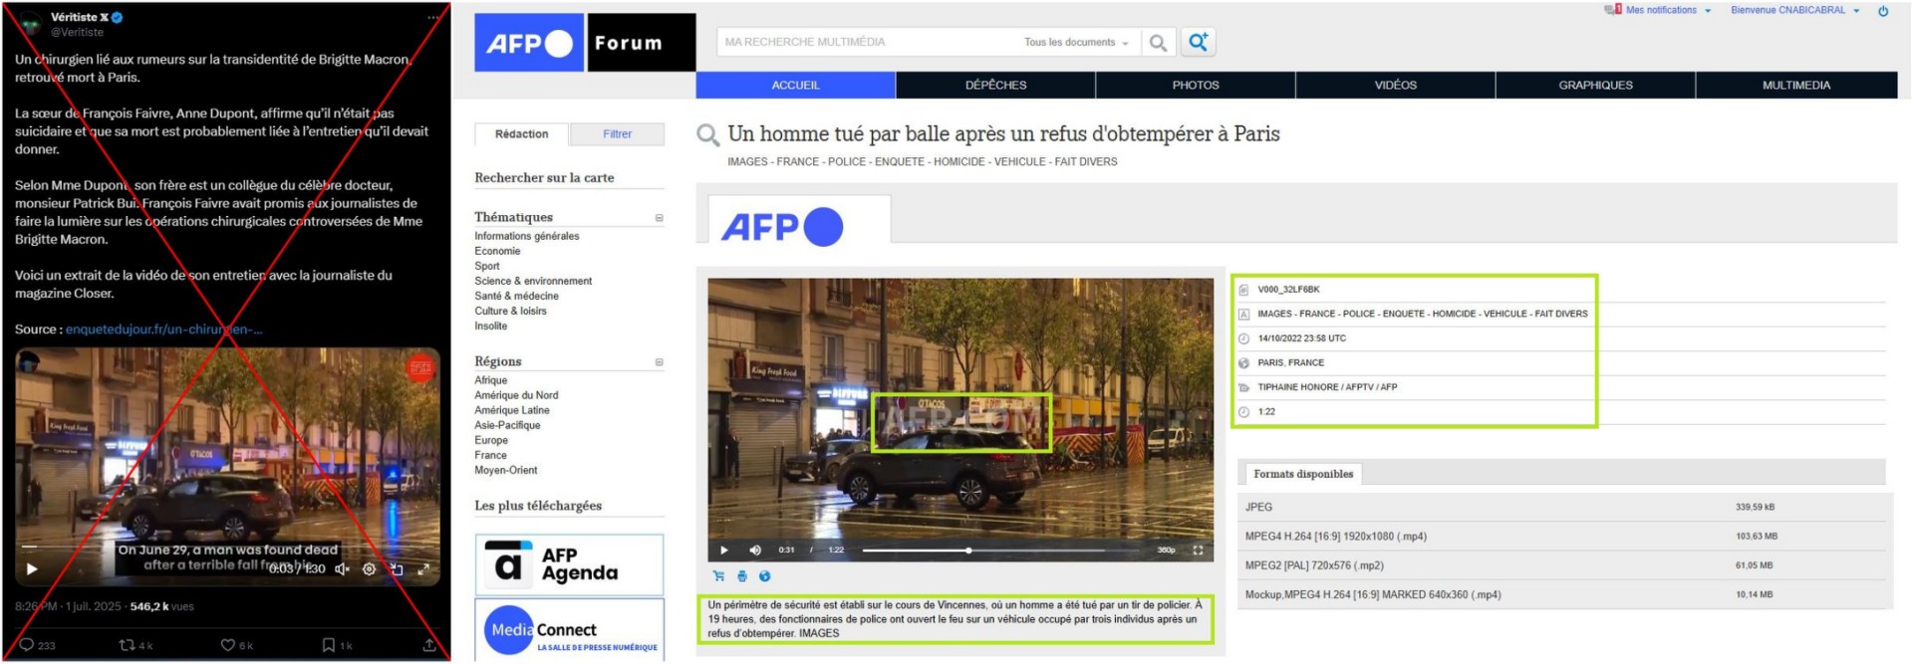
Task: Toggle volume on AFP video player
Action: pyautogui.click(x=755, y=550)
